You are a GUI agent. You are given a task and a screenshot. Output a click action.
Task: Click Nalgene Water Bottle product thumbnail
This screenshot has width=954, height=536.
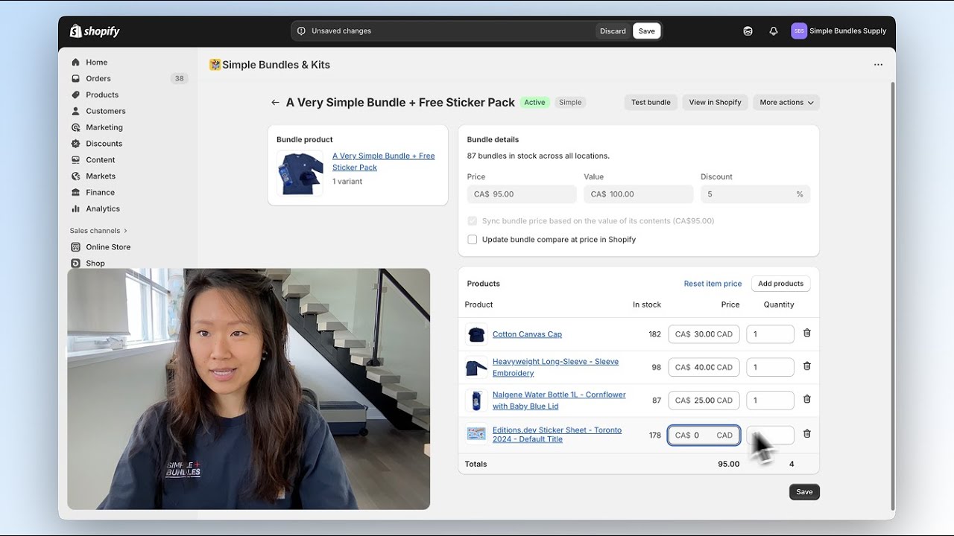pyautogui.click(x=476, y=401)
